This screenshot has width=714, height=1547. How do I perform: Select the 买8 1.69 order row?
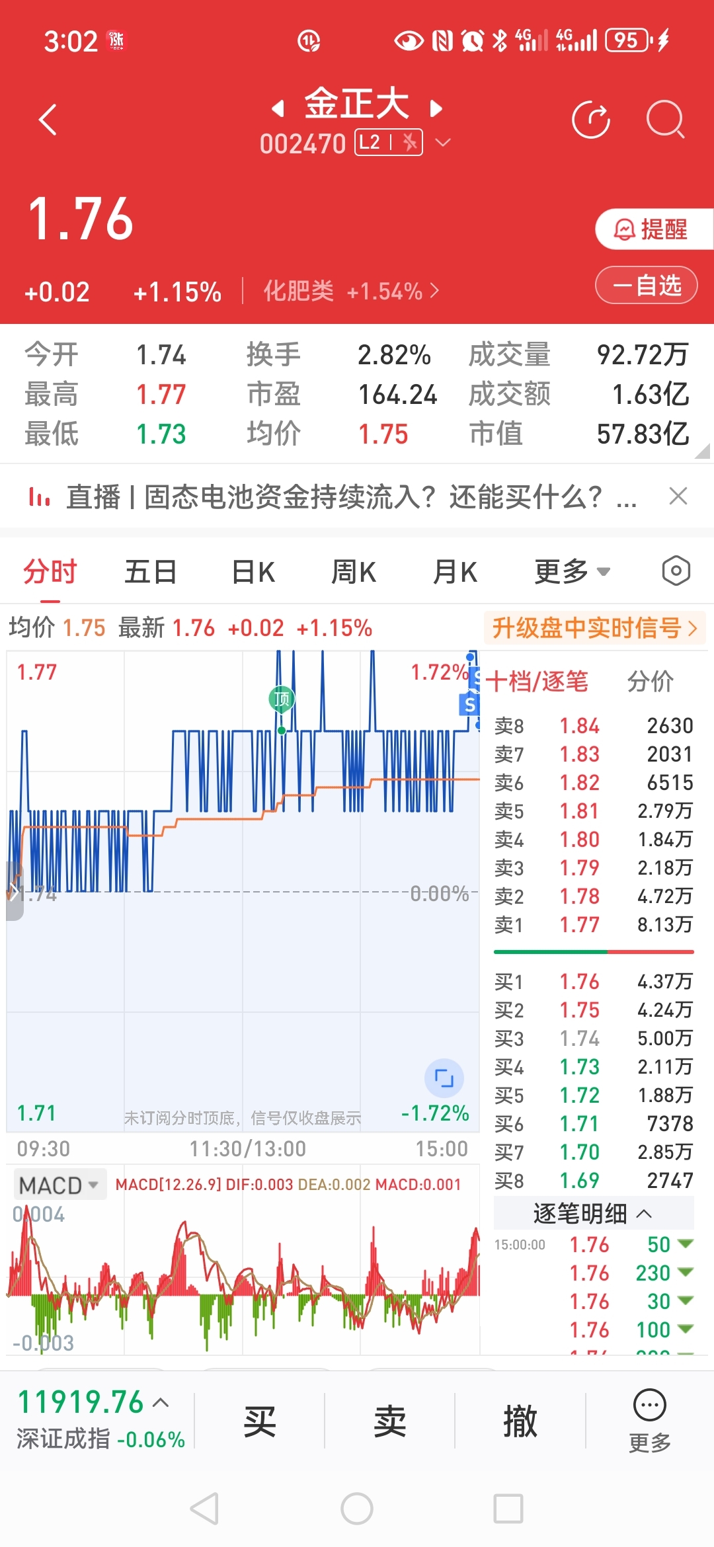[593, 1180]
